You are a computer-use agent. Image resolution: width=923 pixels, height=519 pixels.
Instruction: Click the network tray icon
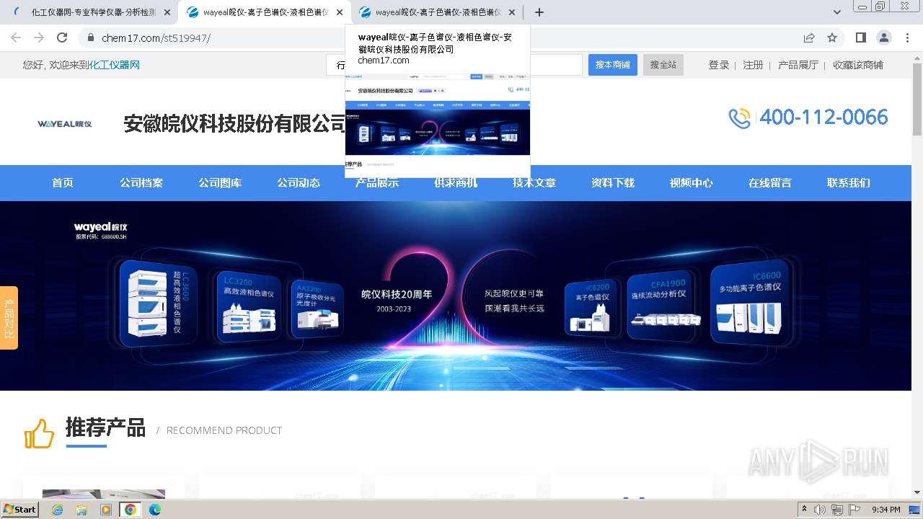(837, 510)
